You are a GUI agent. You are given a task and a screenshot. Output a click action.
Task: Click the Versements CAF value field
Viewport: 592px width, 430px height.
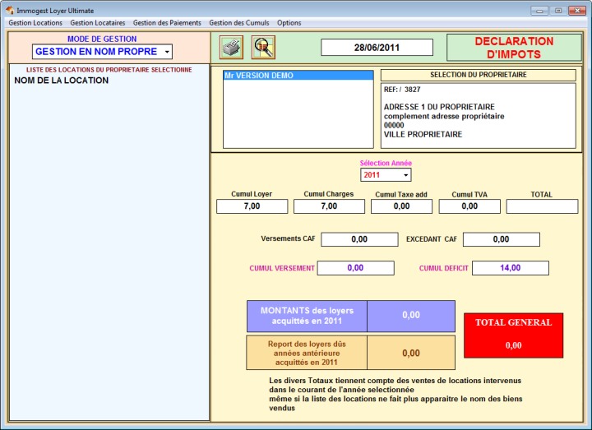pyautogui.click(x=358, y=239)
